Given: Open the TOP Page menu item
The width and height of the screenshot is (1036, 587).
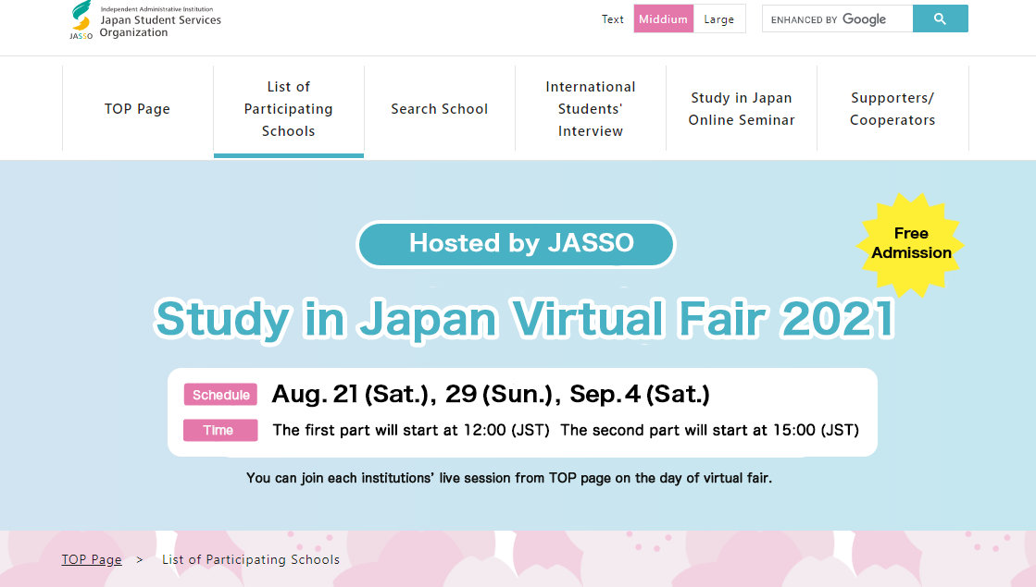Looking at the screenshot, I should (x=137, y=109).
